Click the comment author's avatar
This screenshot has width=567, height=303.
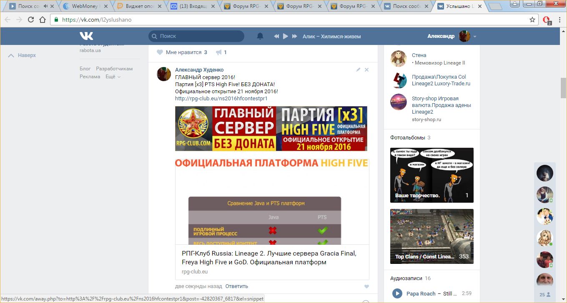[164, 74]
